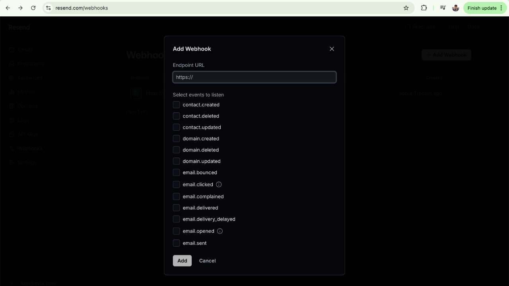Check the email.complained checkbox
This screenshot has height=286, width=509.
(x=176, y=197)
